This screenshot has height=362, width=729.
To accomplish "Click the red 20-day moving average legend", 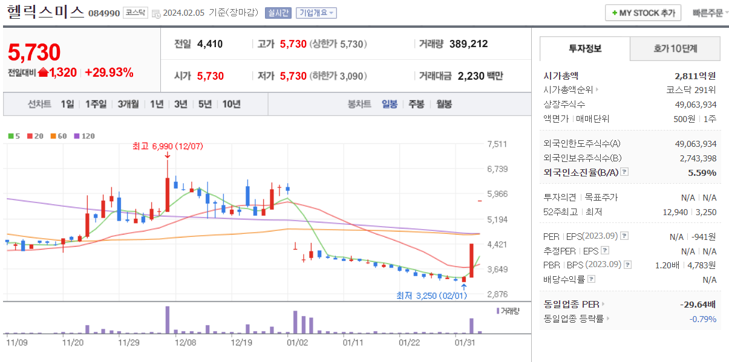I will coord(34,136).
